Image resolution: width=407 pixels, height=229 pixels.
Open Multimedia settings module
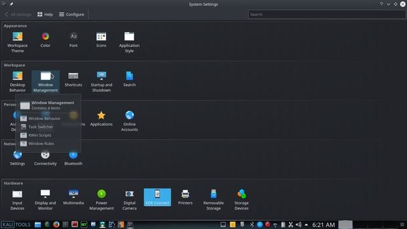coord(74,197)
